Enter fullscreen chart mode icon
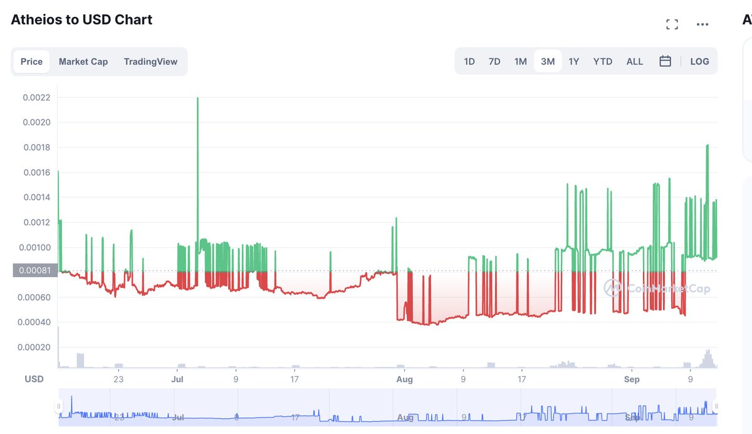This screenshot has width=752, height=434. point(672,24)
